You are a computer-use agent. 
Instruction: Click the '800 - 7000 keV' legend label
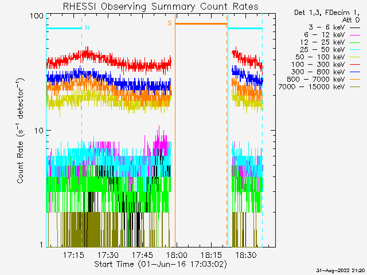tap(316, 80)
